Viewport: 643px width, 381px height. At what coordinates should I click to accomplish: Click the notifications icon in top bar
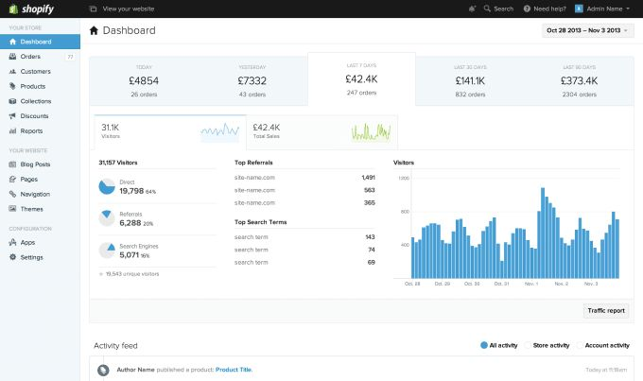(472, 8)
